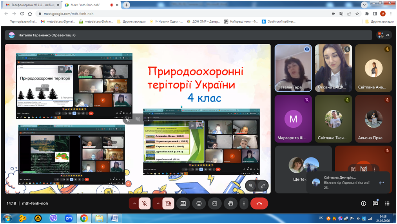Expand the presentation to full screen
The width and height of the screenshot is (397, 224).
pyautogui.click(x=263, y=186)
